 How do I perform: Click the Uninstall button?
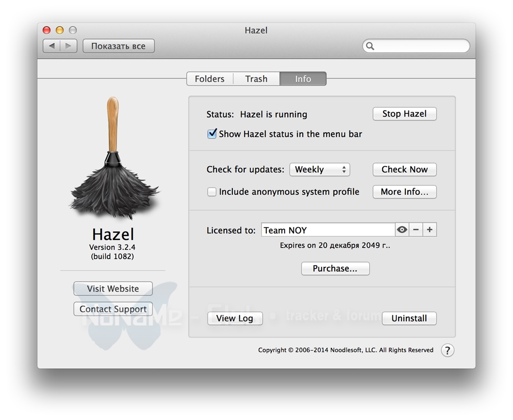coord(409,318)
